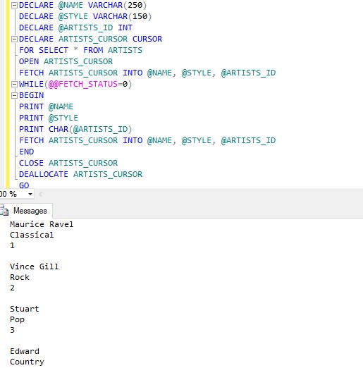Click the END keyword

tap(26, 152)
